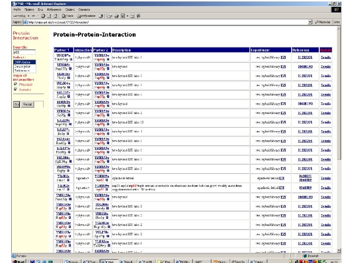The width and height of the screenshot is (351, 263).
Task: Print the page using printer icon
Action: (x=117, y=16)
